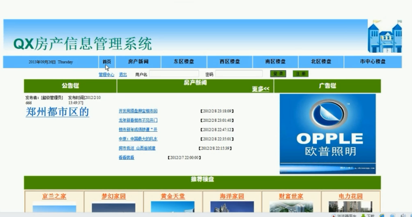Go to 市中心楼盘 section
This screenshot has width=412, height=217.
373,62
